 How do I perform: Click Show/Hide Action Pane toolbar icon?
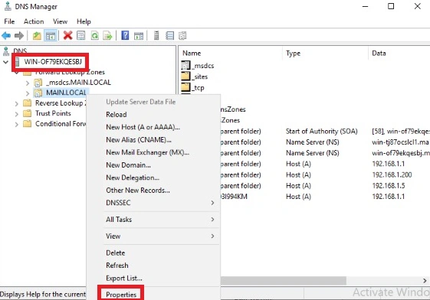[x=139, y=35]
